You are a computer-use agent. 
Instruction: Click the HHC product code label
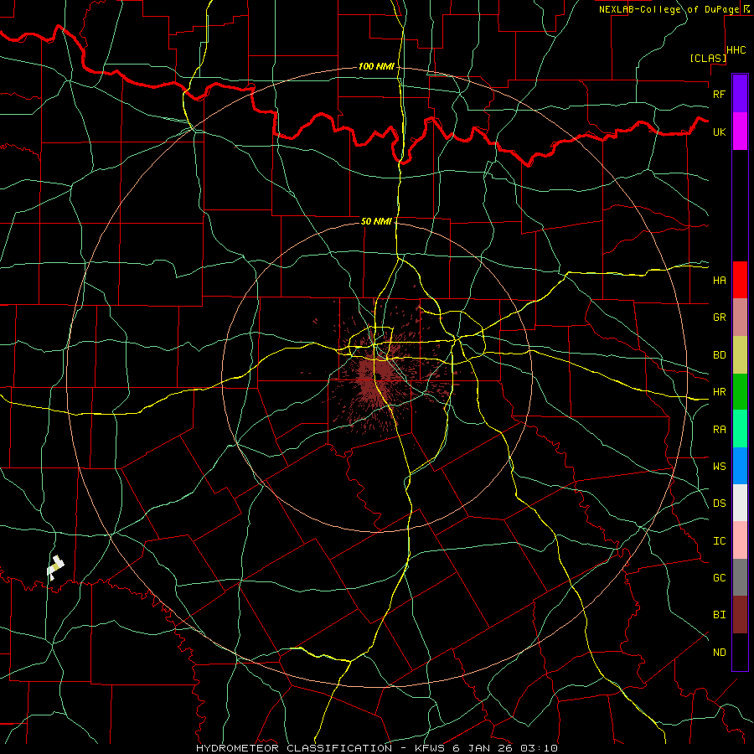pos(736,50)
